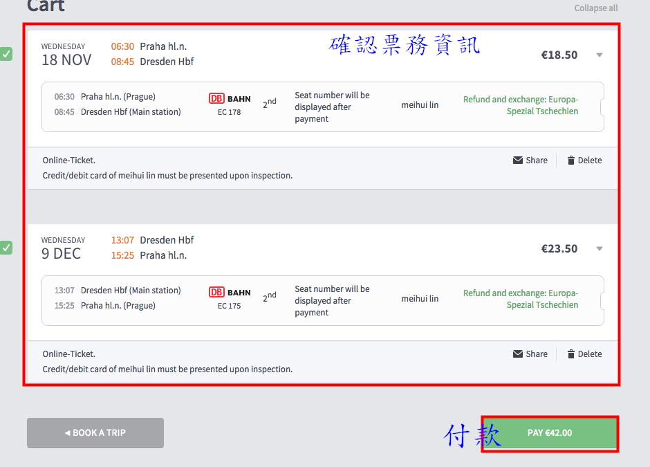650x467 pixels.
Task: Uncheck the green checkbox for 9 DEC trip
Action: pos(6,248)
